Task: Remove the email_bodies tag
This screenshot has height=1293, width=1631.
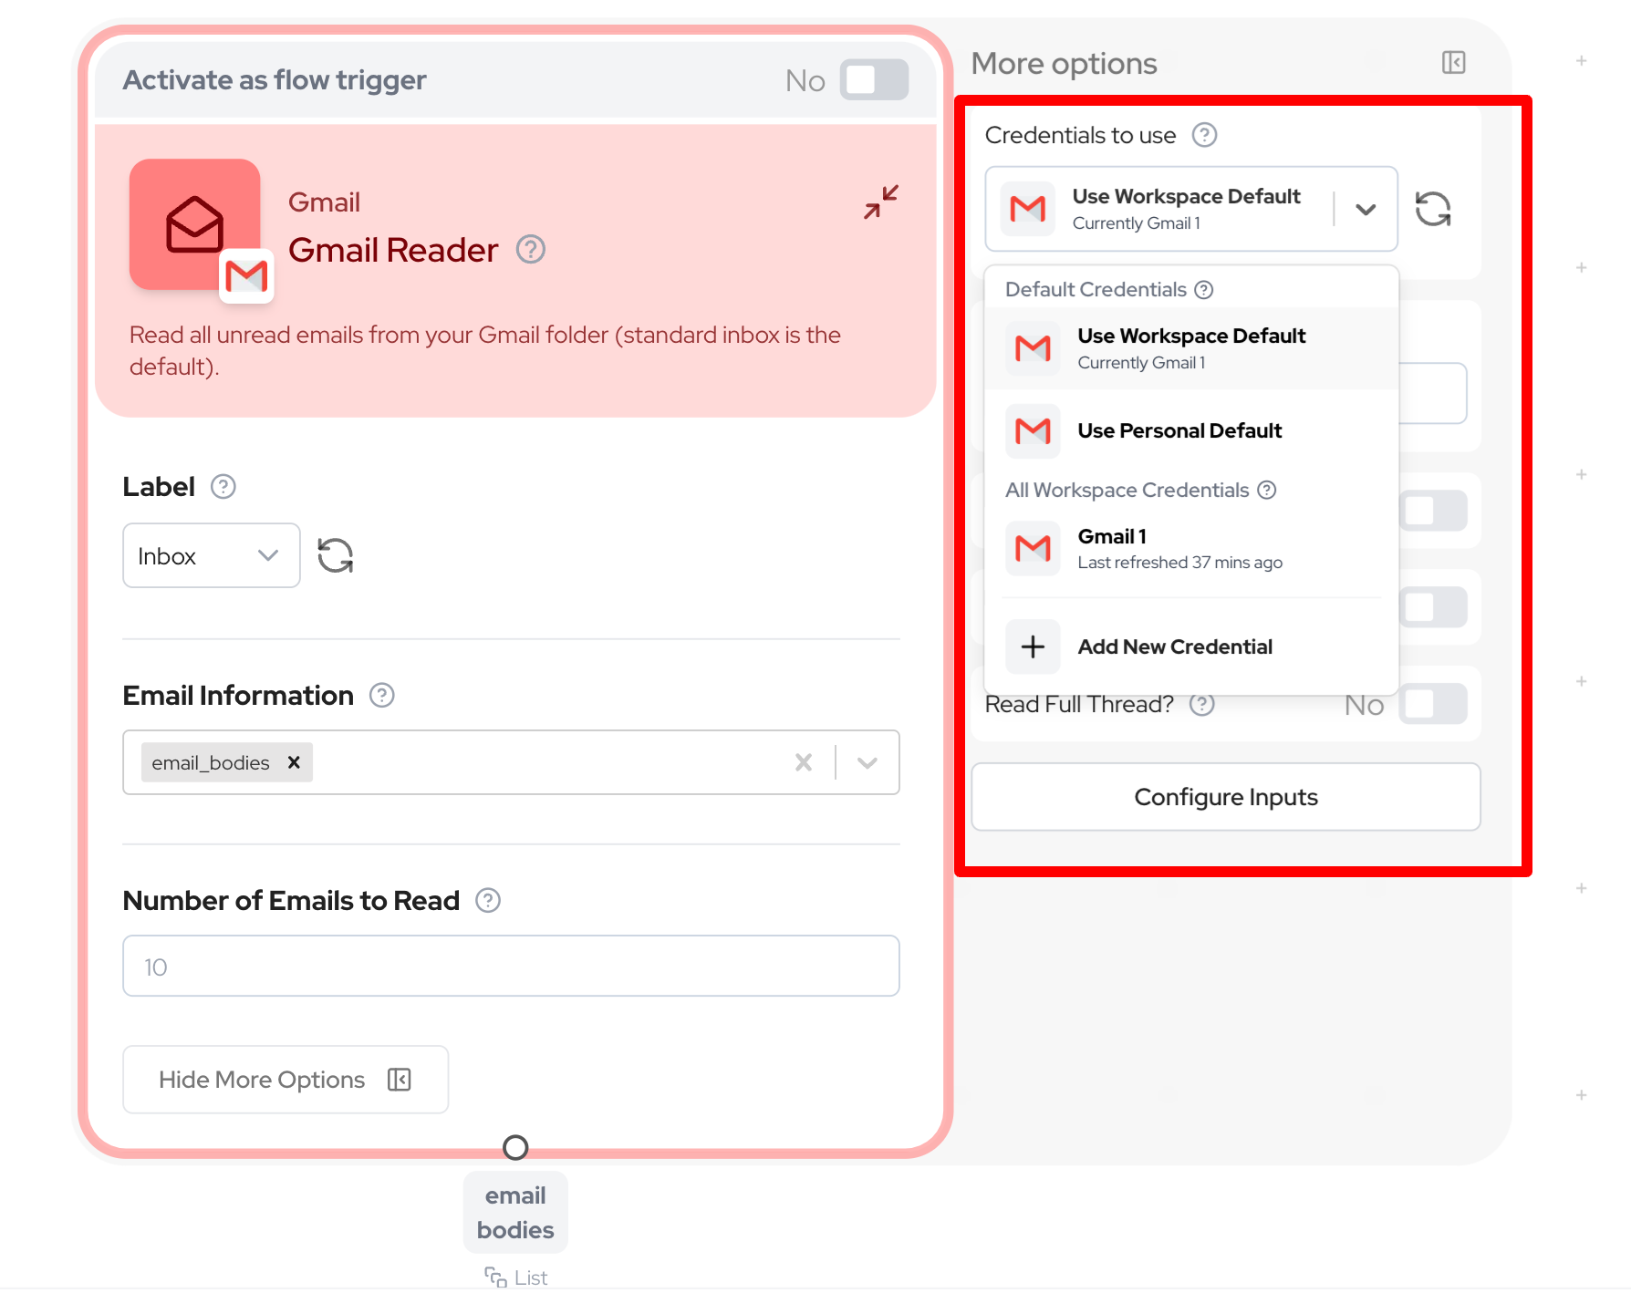Action: point(294,762)
